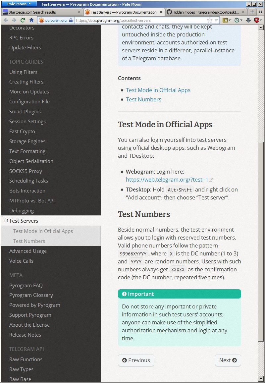The height and width of the screenshot is (383, 265).
Task: Open the history clock dropdown button
Action: coord(238,20)
